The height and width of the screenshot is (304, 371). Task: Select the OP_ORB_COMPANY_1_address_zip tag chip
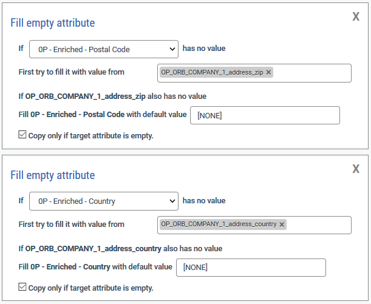[212, 72]
